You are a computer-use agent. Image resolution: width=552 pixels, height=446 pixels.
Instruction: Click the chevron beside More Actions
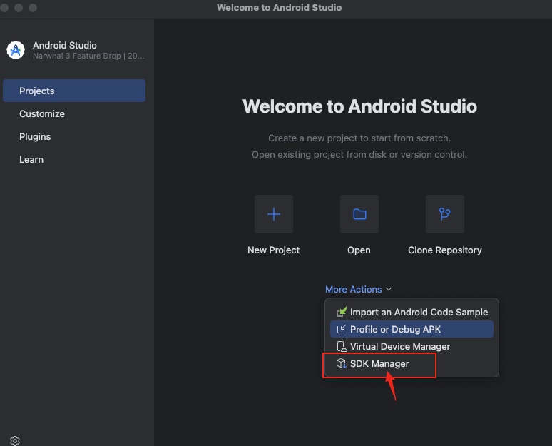(389, 289)
